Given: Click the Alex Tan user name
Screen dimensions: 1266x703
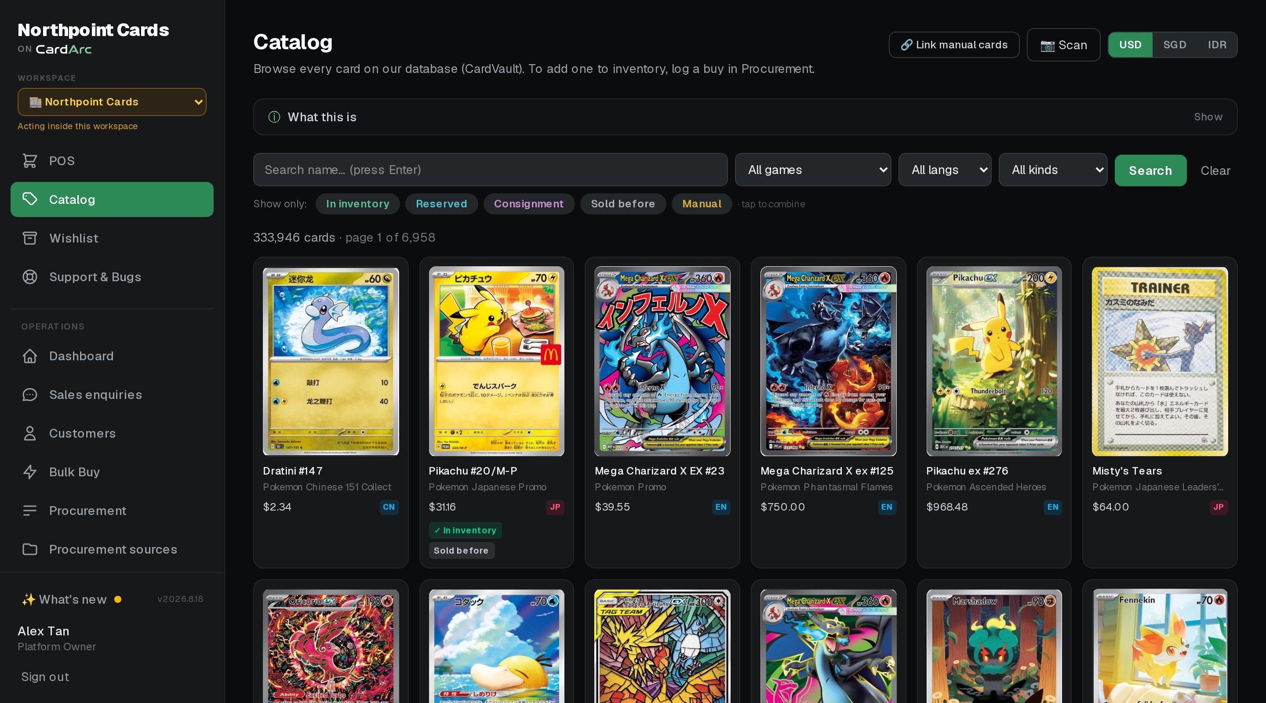Looking at the screenshot, I should pos(43,631).
